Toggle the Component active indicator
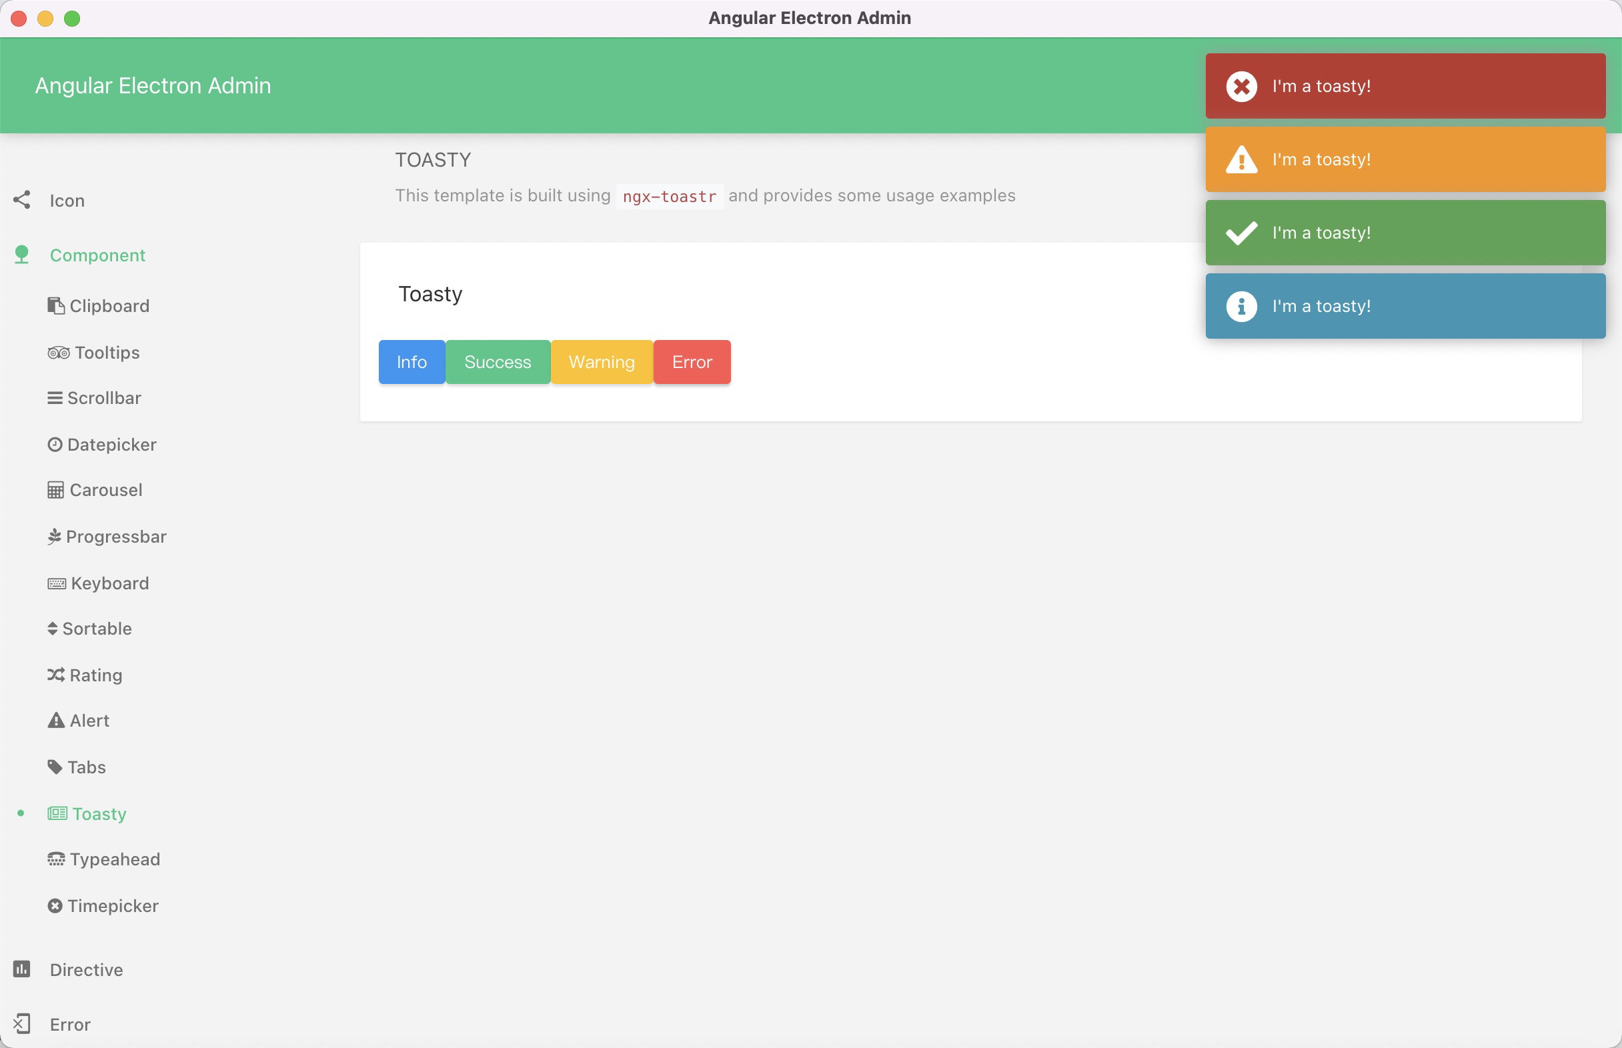Image resolution: width=1622 pixels, height=1048 pixels. [20, 255]
